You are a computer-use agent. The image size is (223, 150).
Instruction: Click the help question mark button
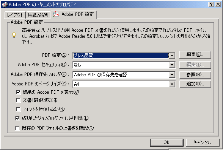pyautogui.click(x=211, y=5)
